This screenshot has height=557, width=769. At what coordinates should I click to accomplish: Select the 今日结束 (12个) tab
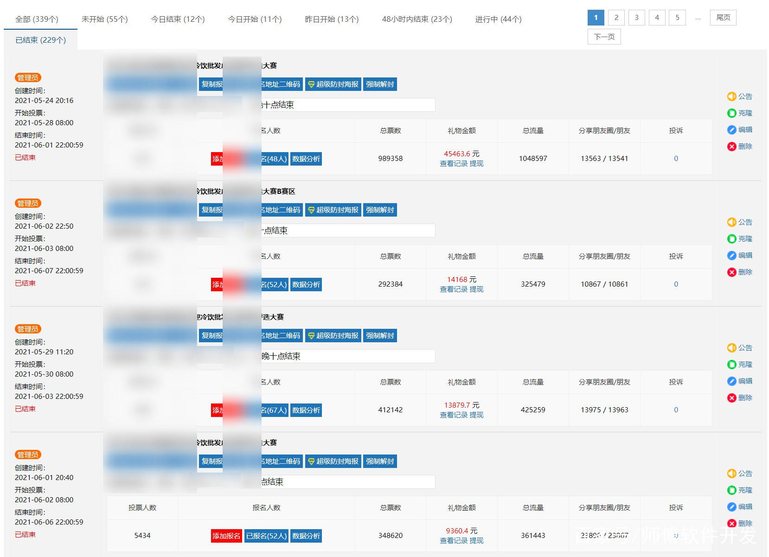pyautogui.click(x=178, y=19)
